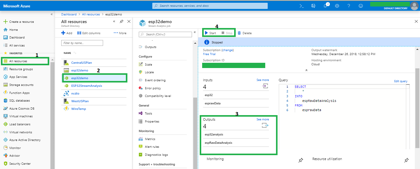Select All resources in favorites
The height and width of the screenshot is (169, 420).
(x=25, y=61)
